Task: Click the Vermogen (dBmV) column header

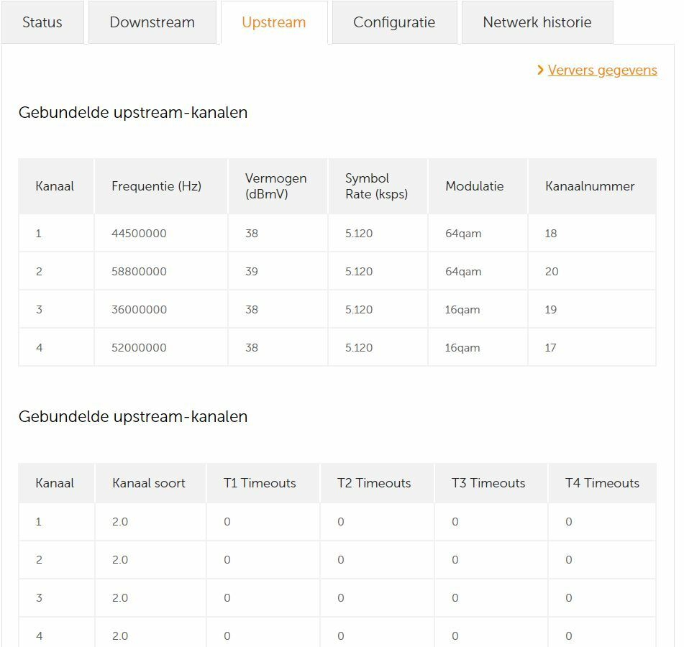Action: 278,186
